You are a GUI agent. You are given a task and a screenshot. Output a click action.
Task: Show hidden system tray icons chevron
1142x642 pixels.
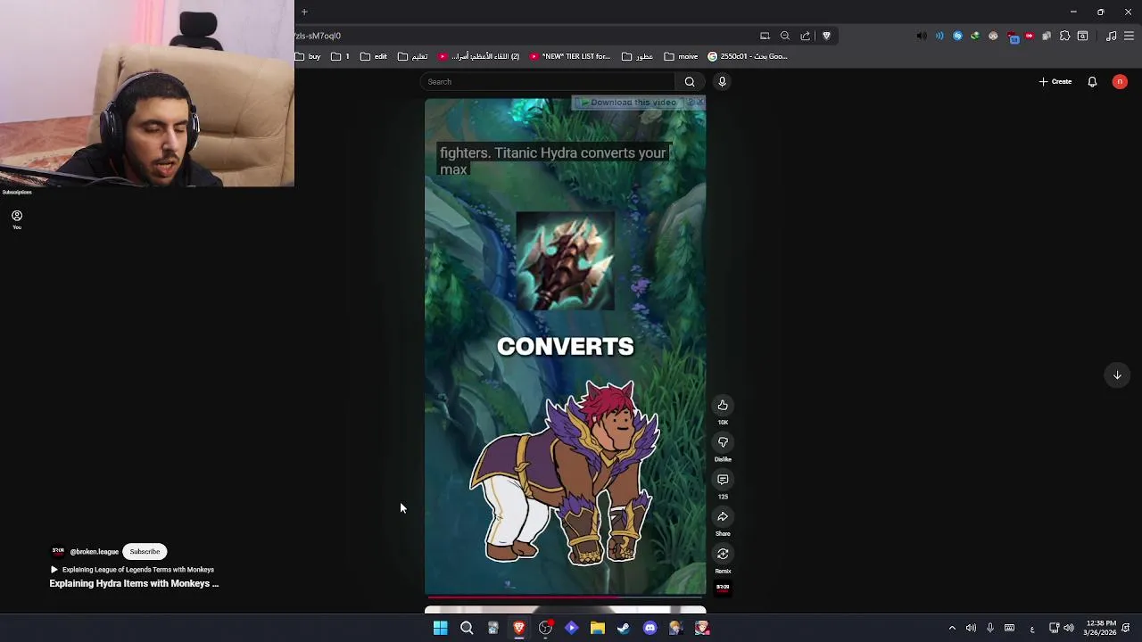pos(952,628)
